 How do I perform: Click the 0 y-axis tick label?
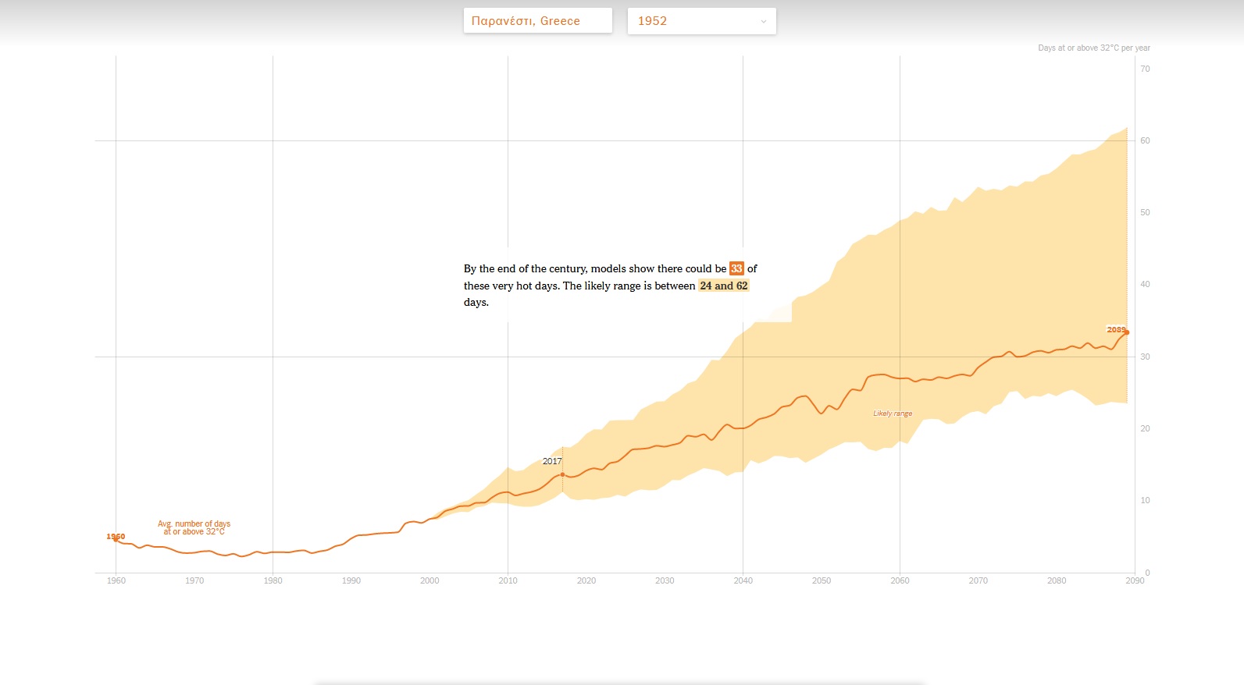click(x=1147, y=573)
